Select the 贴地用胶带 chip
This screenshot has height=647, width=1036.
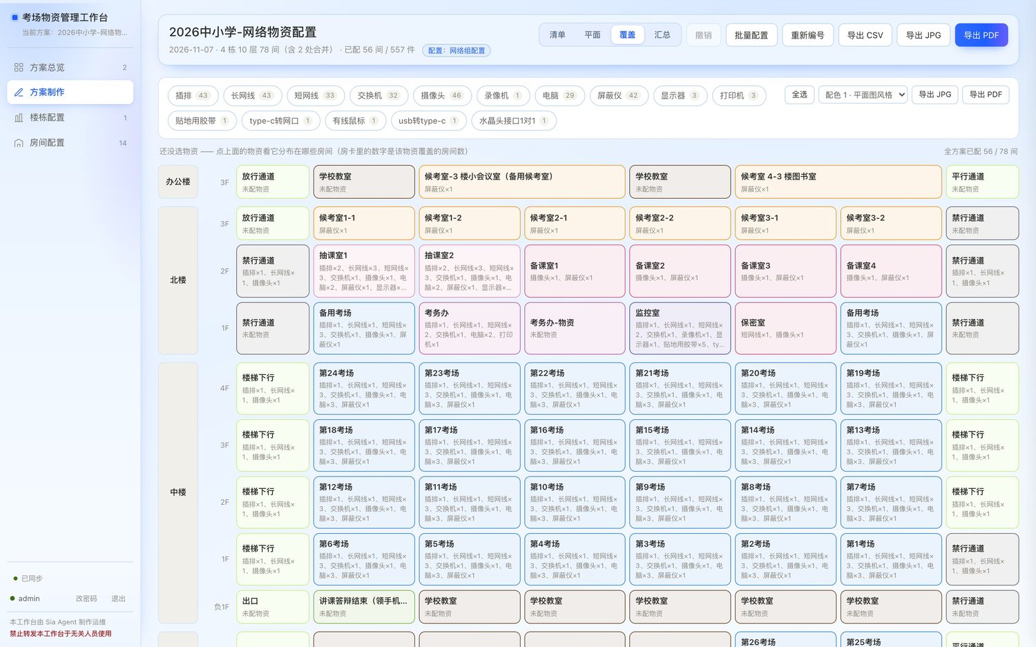(x=202, y=121)
